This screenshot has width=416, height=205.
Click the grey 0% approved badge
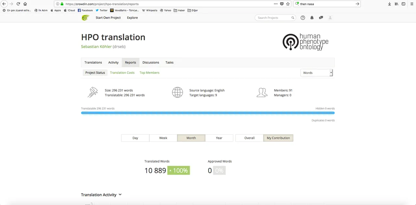click(x=219, y=170)
